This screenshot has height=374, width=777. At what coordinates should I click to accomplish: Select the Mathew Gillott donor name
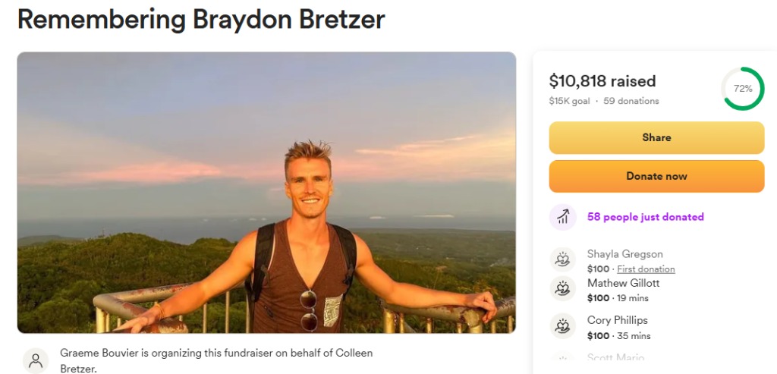623,283
